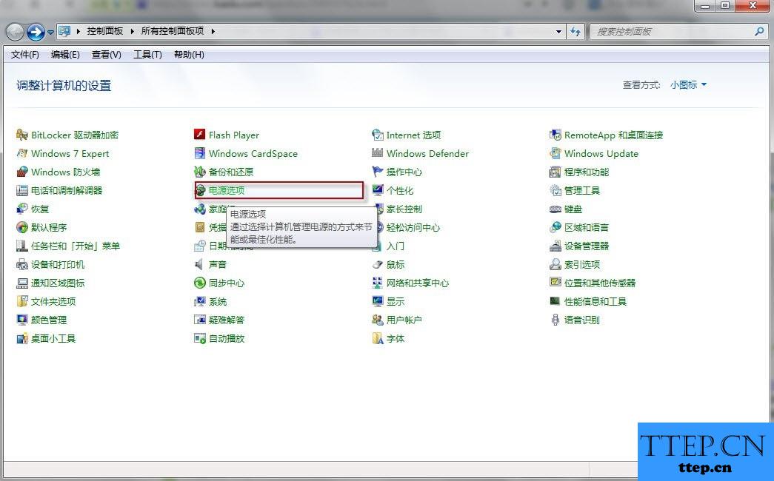Open the 鼠标 icon

pyautogui.click(x=378, y=264)
